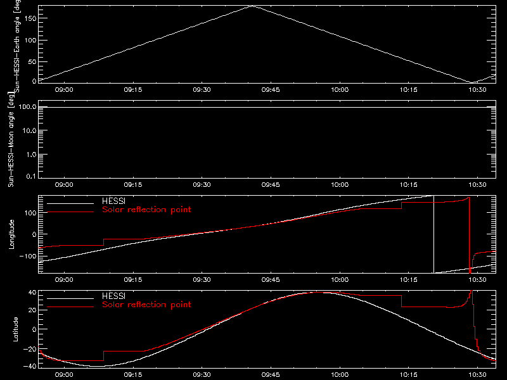Click 10:30 tick label of Moon angle panel

tap(478, 185)
